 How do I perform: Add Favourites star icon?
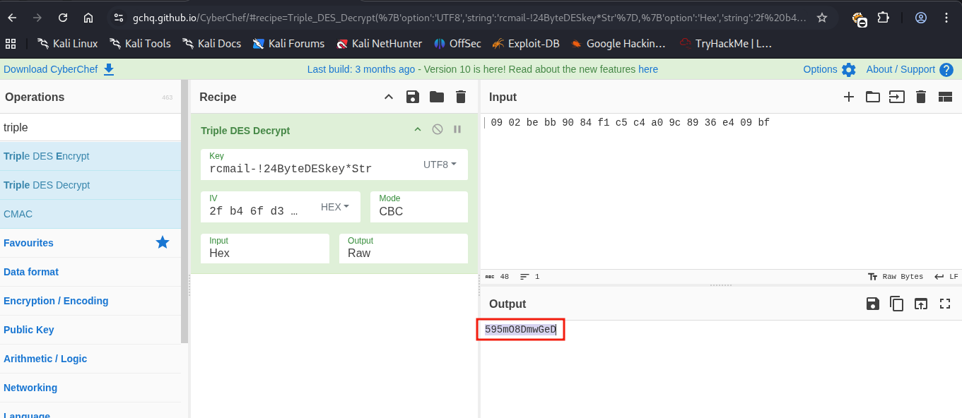click(x=163, y=243)
